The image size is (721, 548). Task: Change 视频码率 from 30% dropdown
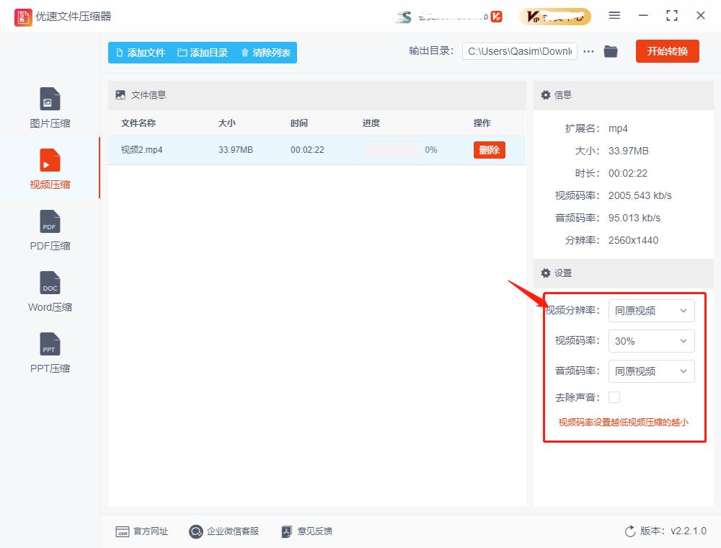pyautogui.click(x=651, y=341)
